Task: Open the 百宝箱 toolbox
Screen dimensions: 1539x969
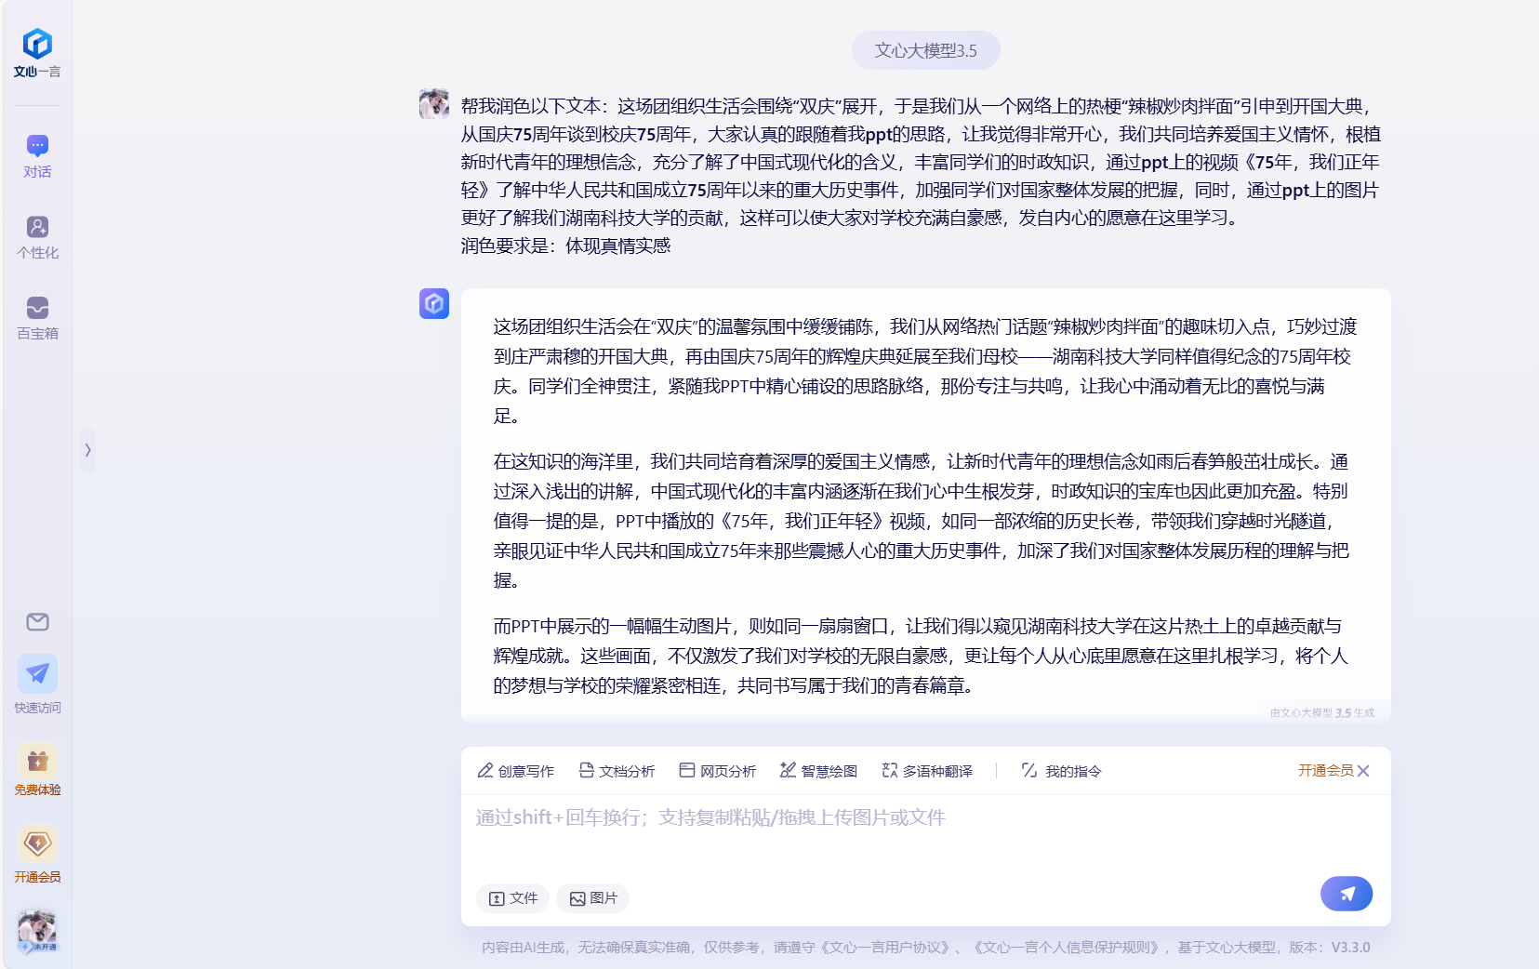Action: [x=37, y=318]
